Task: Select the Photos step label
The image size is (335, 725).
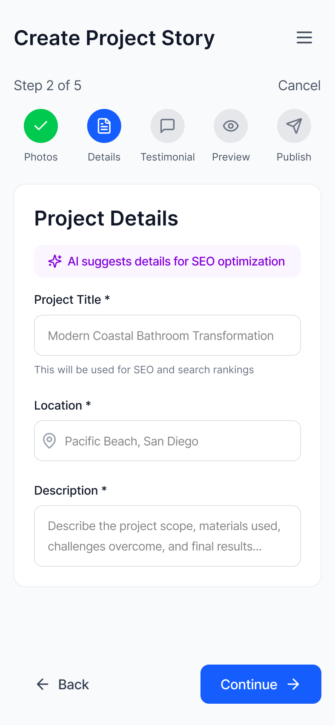Action: click(x=41, y=157)
